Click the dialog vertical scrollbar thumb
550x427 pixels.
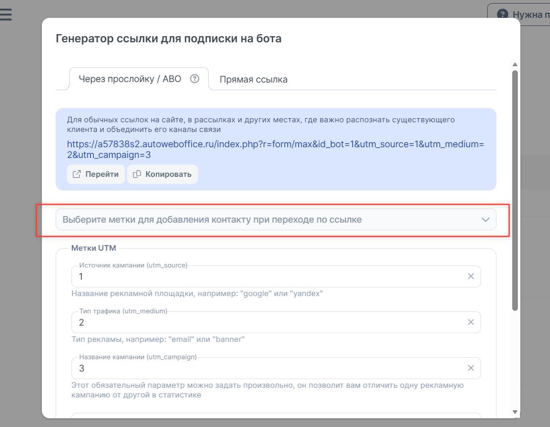tap(515, 191)
